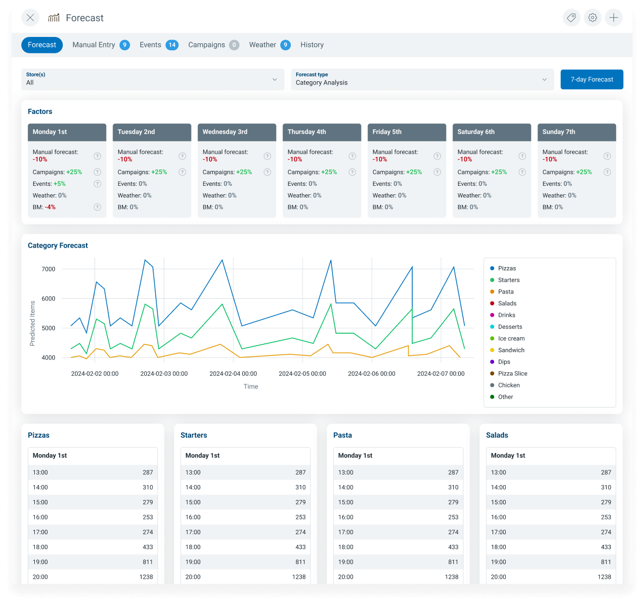Viewport: 644px width, 605px height.
Task: Click help icon for Wednesday 3rd Manual forecast
Action: point(268,156)
